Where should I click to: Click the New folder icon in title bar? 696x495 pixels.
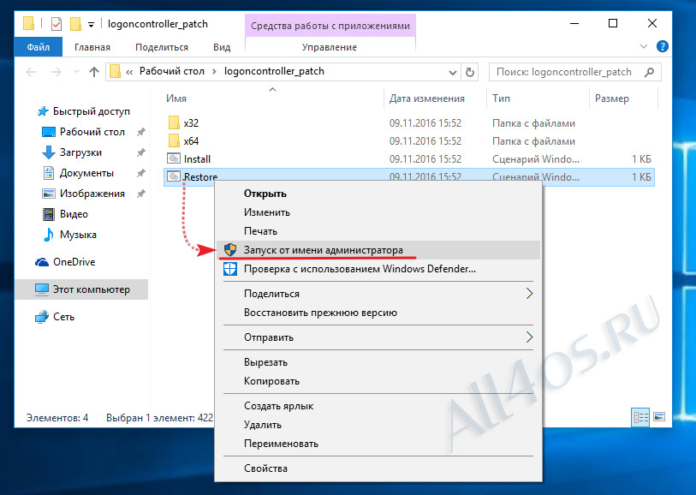76,23
